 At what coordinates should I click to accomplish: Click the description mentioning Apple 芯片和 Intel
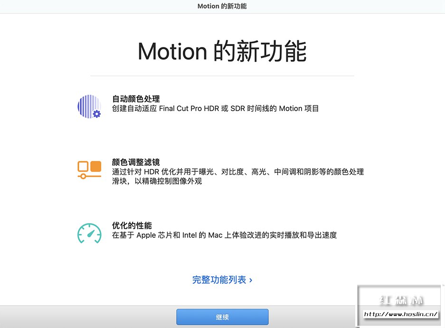click(225, 235)
